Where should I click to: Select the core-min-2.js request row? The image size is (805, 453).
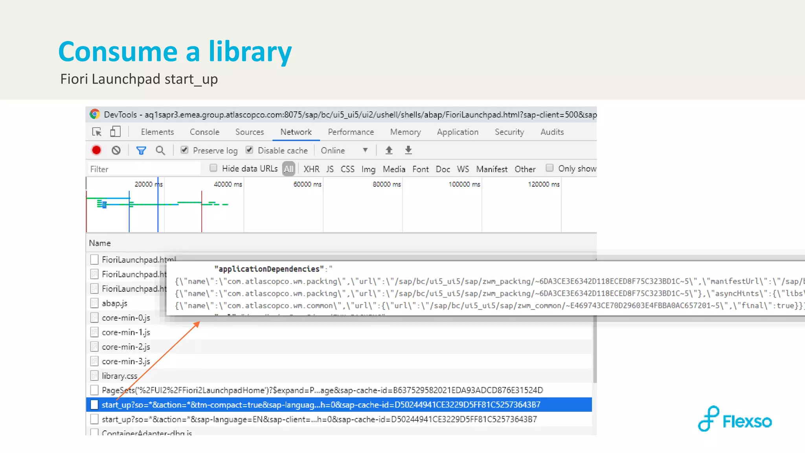(339, 347)
